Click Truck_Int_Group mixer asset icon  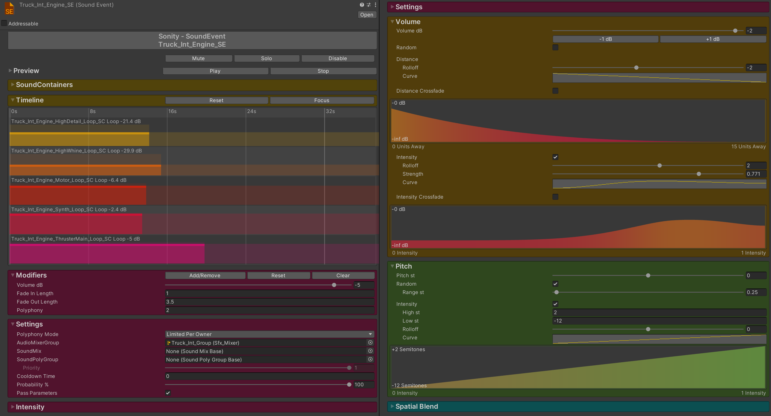tap(169, 343)
